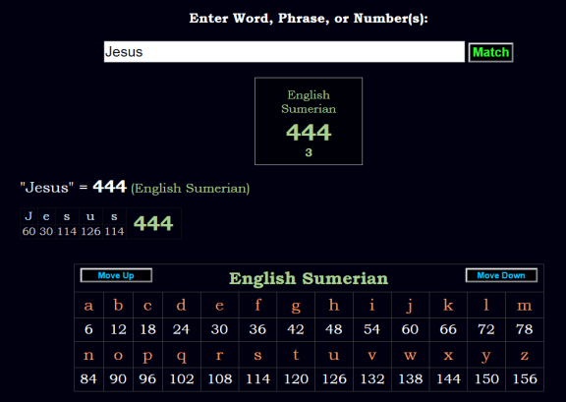
Task: Click letter o in cipher chart
Action: point(118,355)
